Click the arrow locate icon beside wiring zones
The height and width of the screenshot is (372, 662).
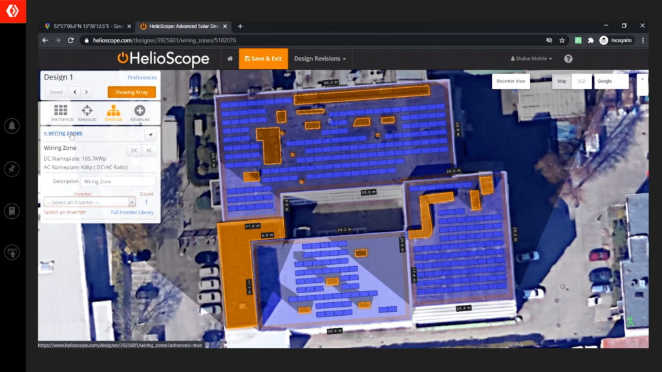coord(150,134)
